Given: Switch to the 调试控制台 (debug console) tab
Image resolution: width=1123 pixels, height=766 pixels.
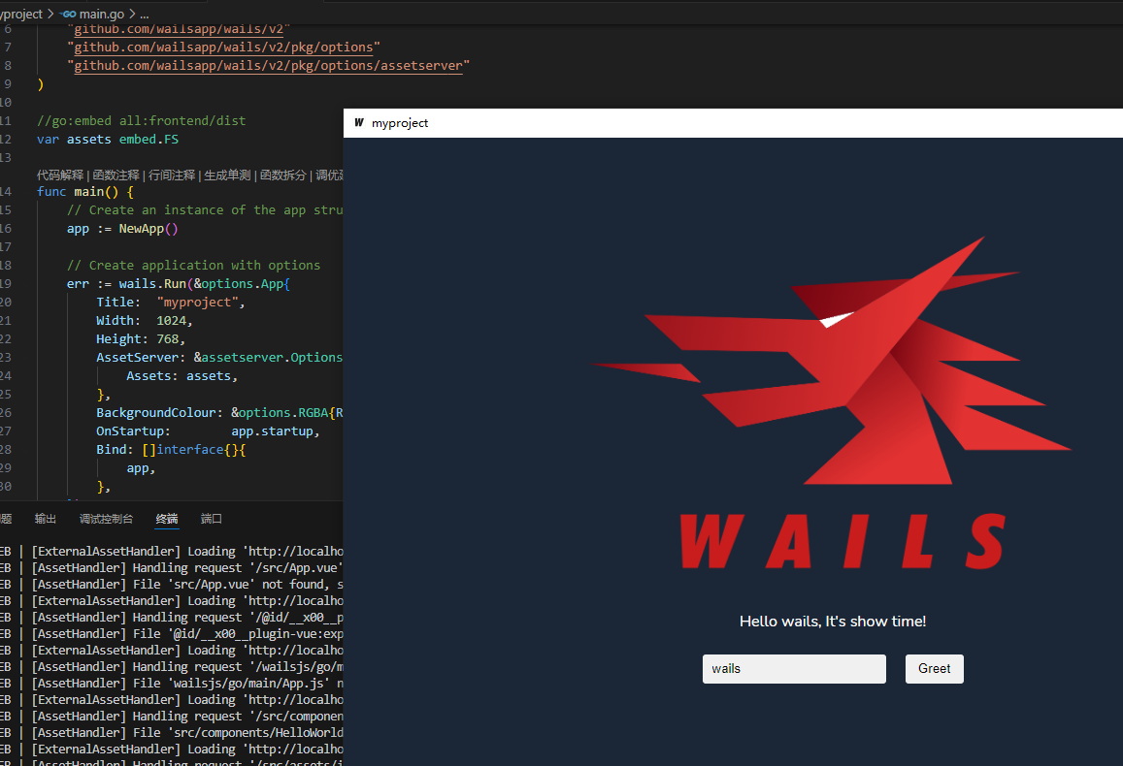Looking at the screenshot, I should point(106,519).
